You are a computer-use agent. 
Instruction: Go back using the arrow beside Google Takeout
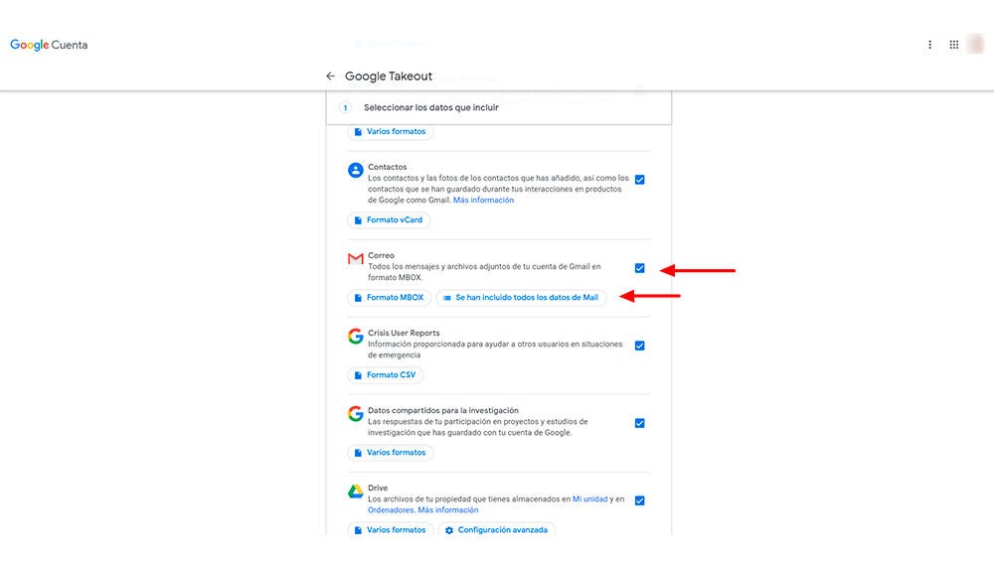[330, 76]
